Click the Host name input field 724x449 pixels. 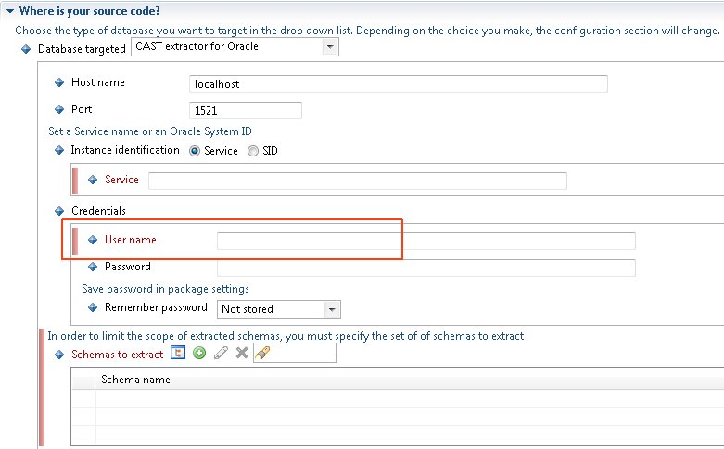click(398, 83)
